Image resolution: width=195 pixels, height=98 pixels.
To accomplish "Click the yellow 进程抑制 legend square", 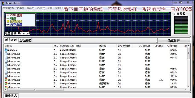I will click(8, 22).
